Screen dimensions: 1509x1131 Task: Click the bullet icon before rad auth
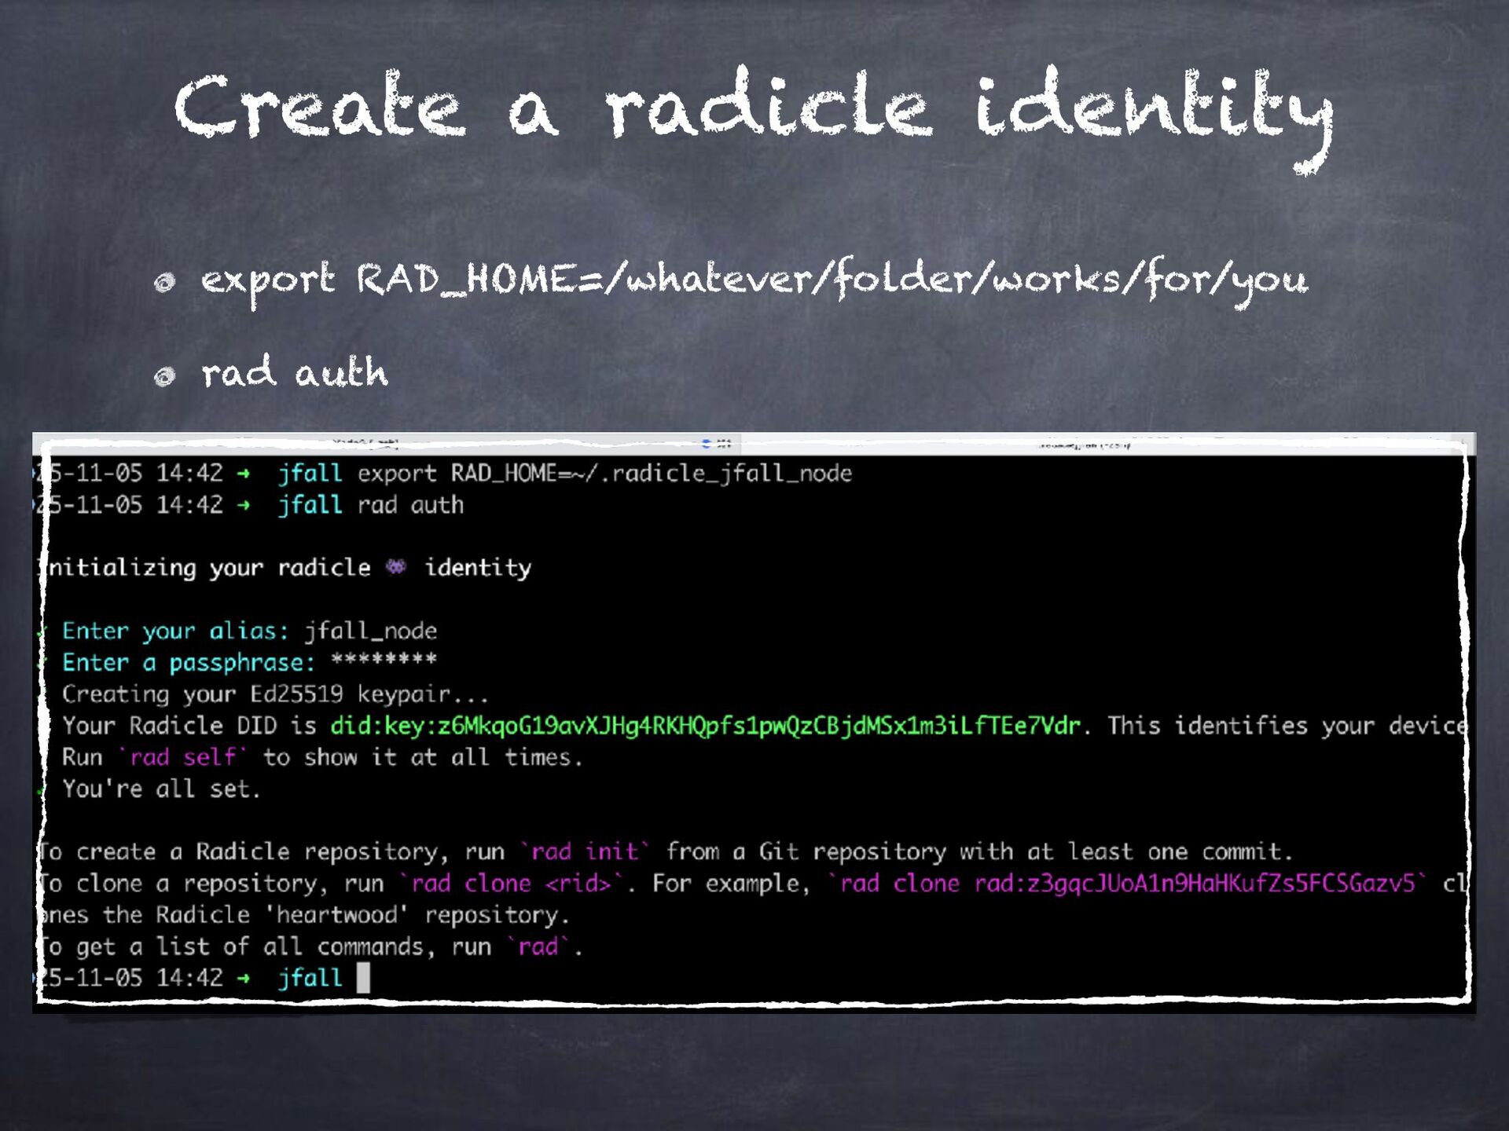point(164,377)
